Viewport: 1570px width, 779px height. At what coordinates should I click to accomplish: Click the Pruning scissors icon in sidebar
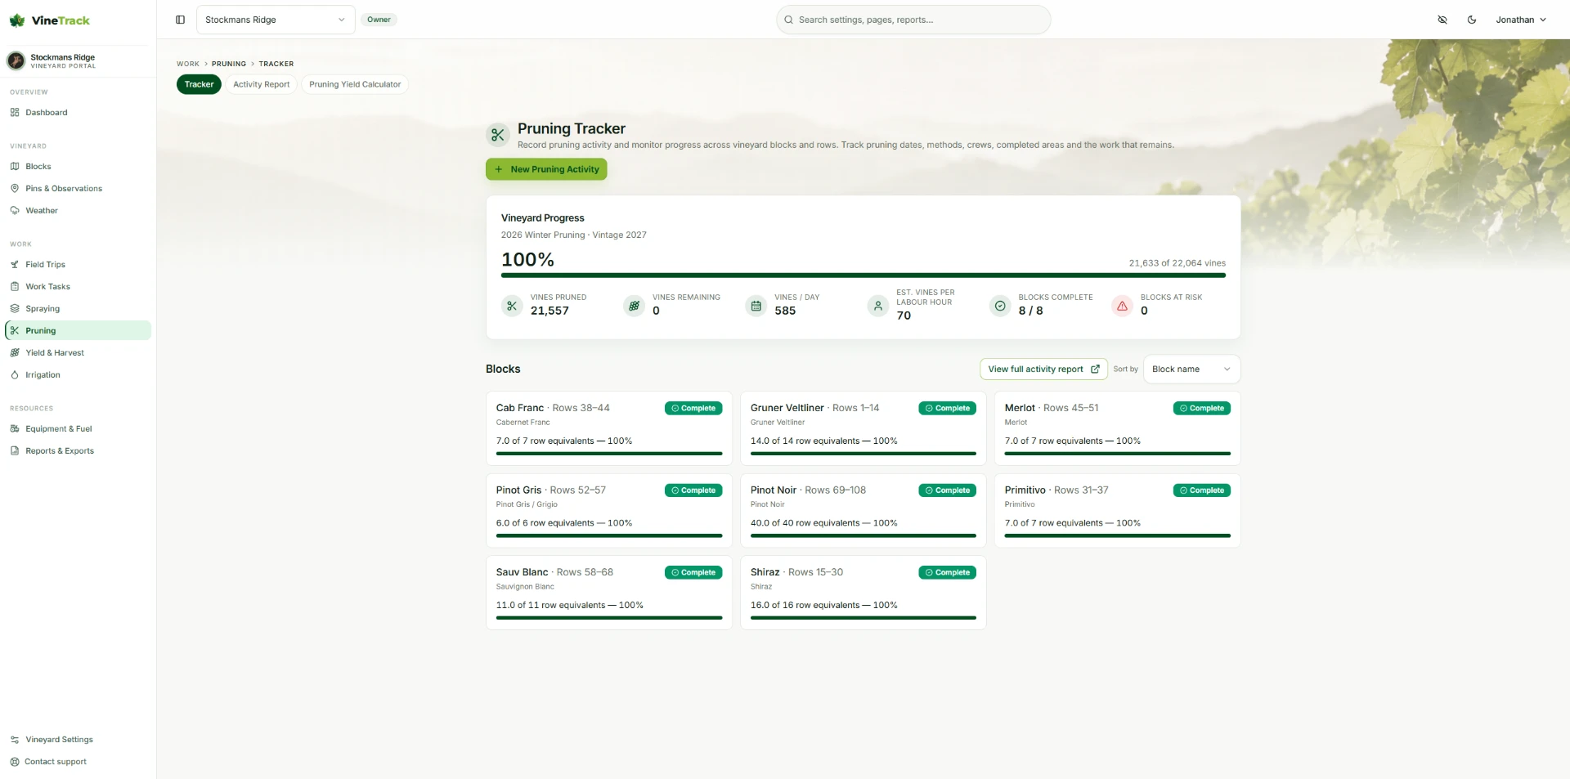[15, 330]
